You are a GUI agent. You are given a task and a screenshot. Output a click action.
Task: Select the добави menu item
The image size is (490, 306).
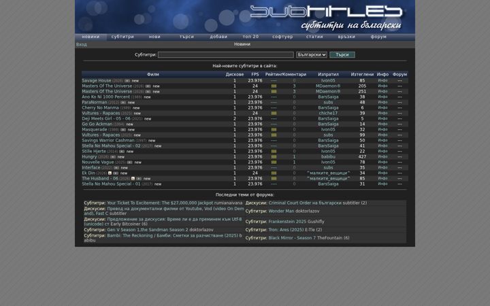coord(218,37)
